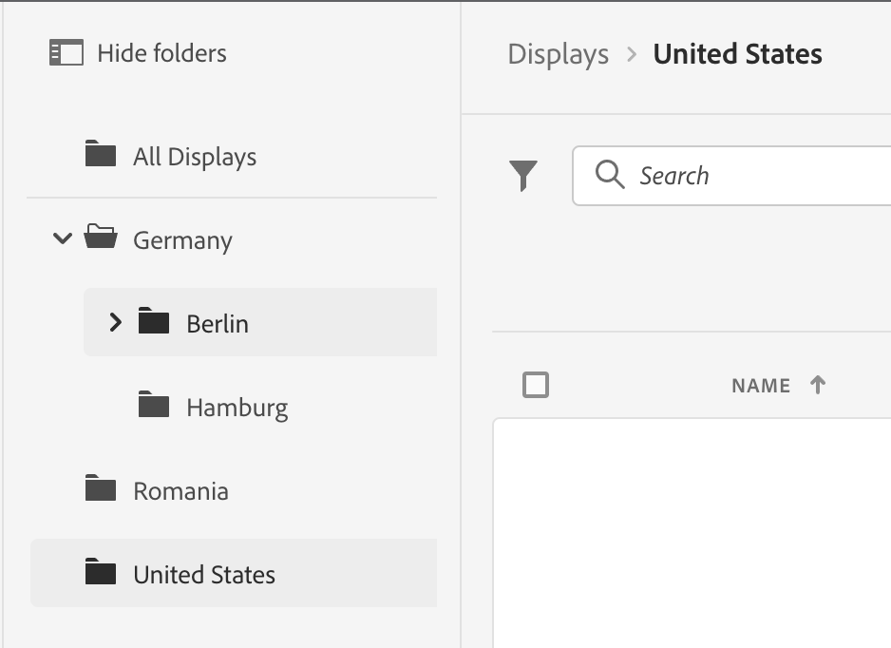Select the Hamburg folder label
The width and height of the screenshot is (891, 648).
[x=237, y=408]
